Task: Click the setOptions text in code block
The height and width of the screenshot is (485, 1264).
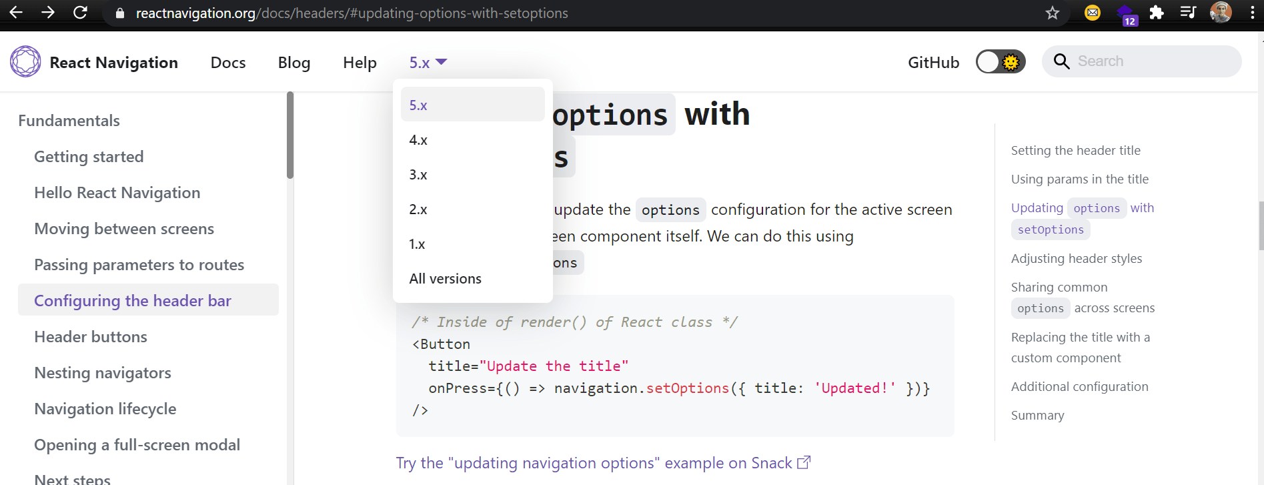Action: 688,388
